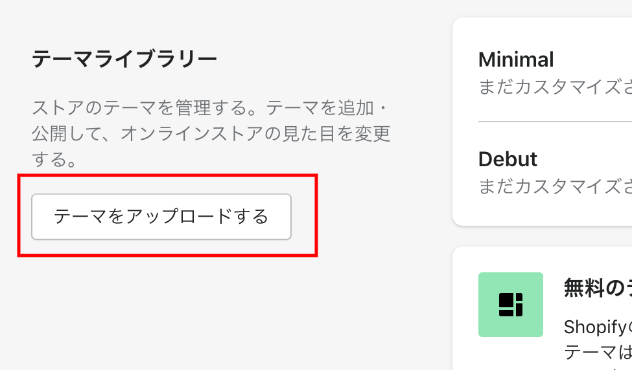Click the text line beginning with Shopify
Image resolution: width=632 pixels, height=370 pixels.
(598, 327)
